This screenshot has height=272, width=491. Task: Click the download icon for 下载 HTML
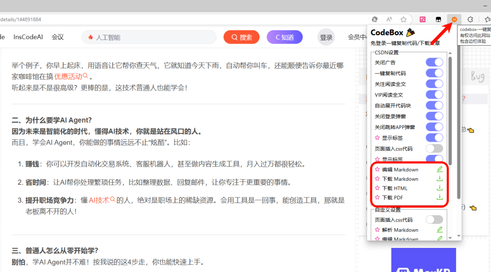coord(440,188)
